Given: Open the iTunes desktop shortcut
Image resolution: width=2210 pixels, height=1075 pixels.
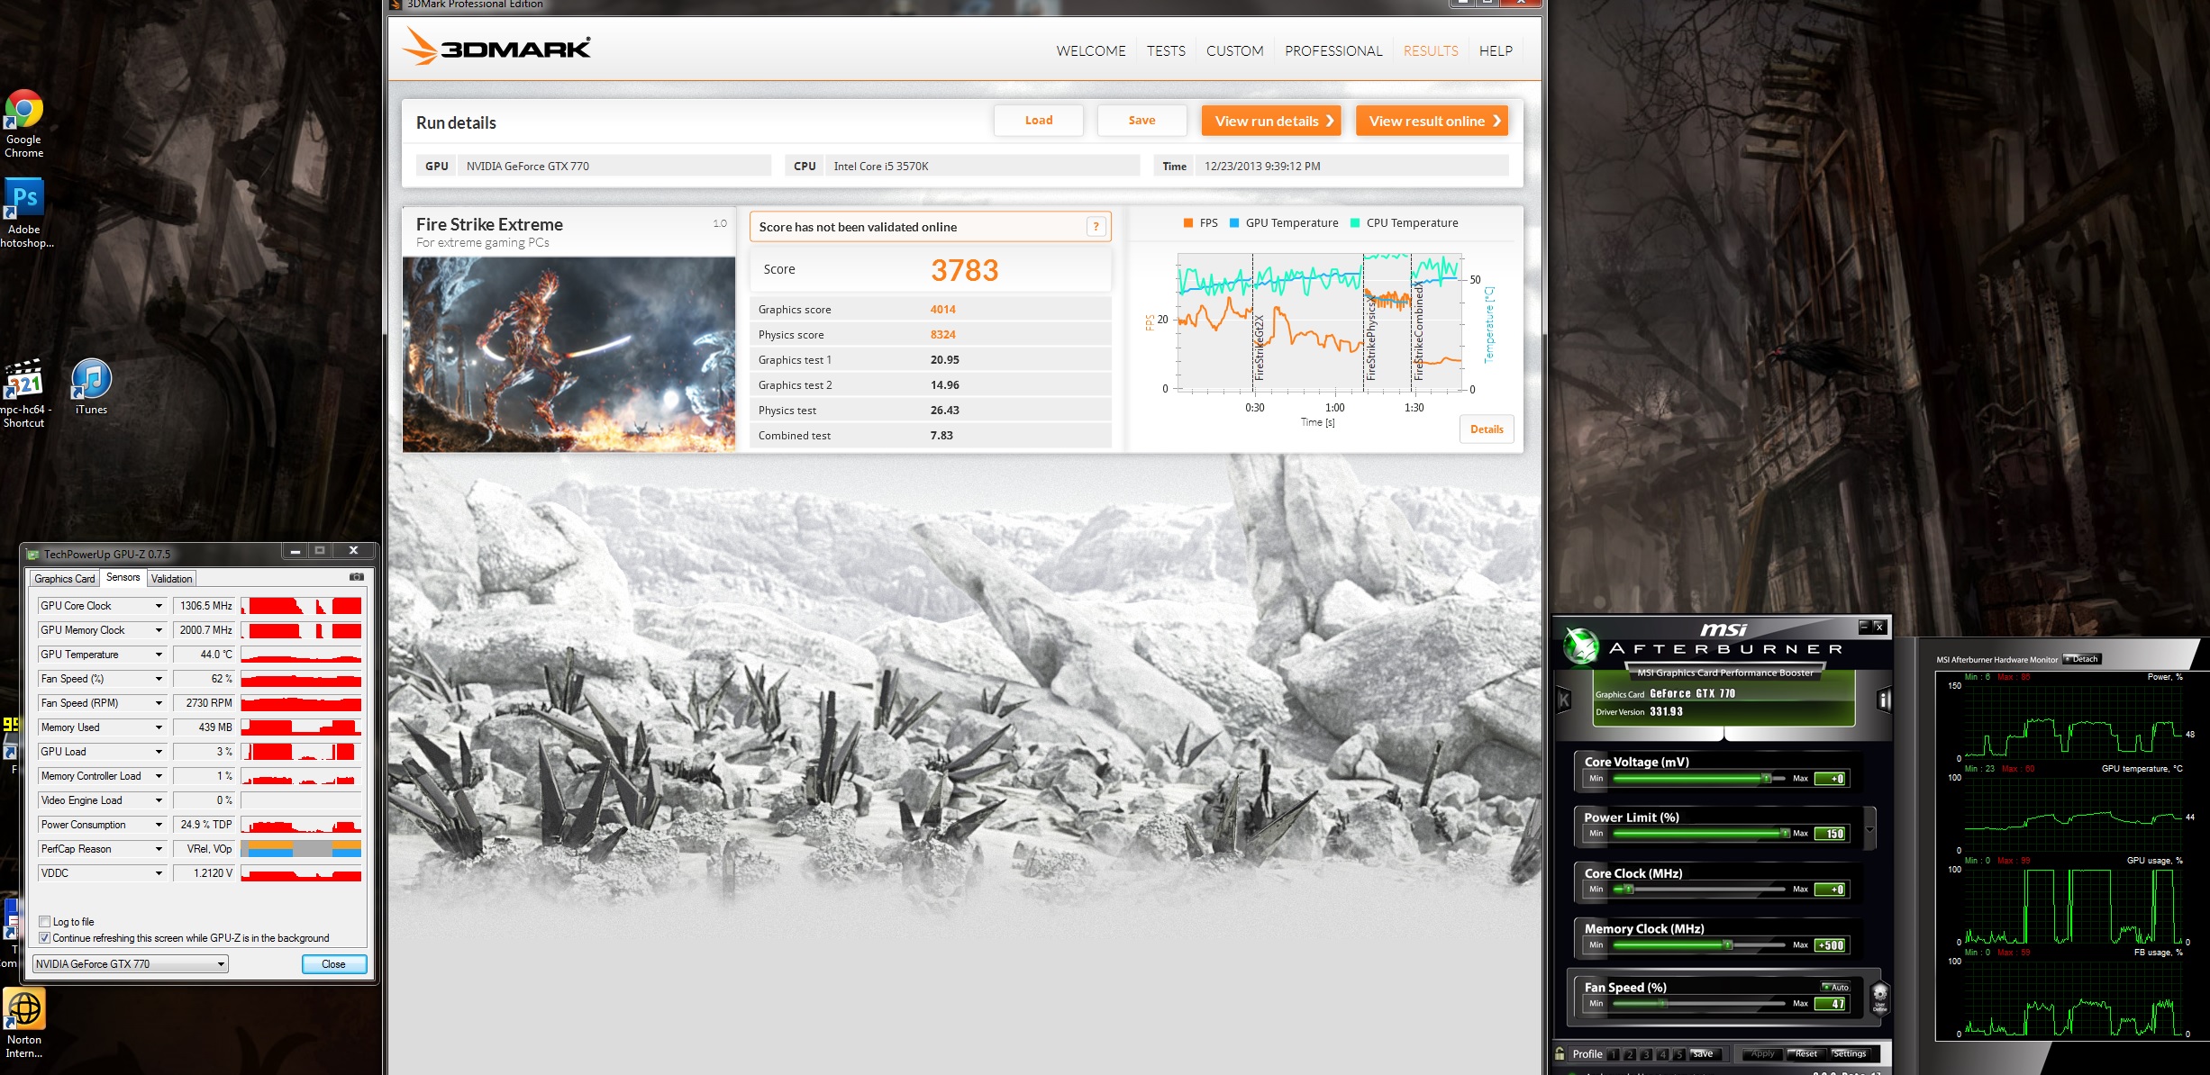Looking at the screenshot, I should (x=91, y=380).
